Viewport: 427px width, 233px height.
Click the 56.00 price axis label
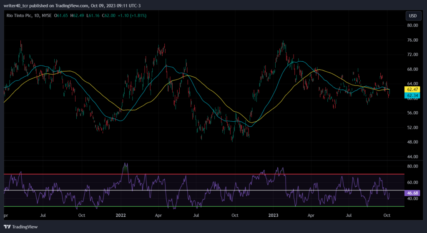point(412,113)
